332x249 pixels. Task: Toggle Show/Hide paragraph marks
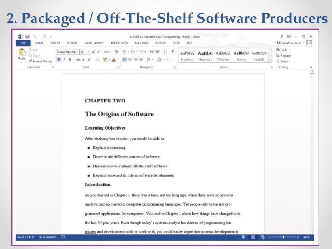click(173, 52)
